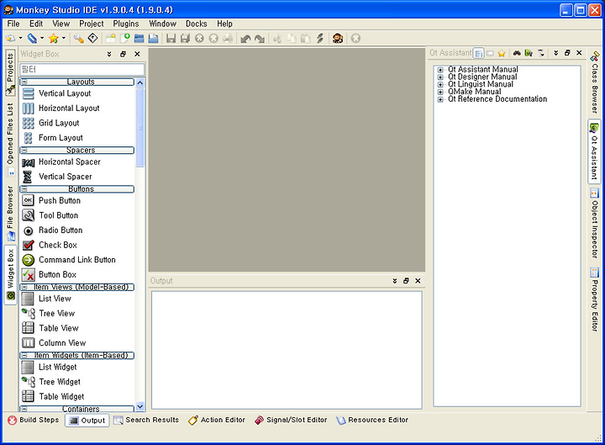Click the binoculars search icon in Qt Assistant

(517, 53)
